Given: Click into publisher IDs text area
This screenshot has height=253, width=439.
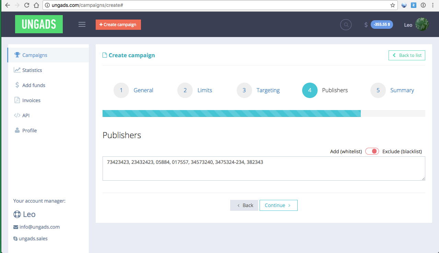Looking at the screenshot, I should 264,168.
